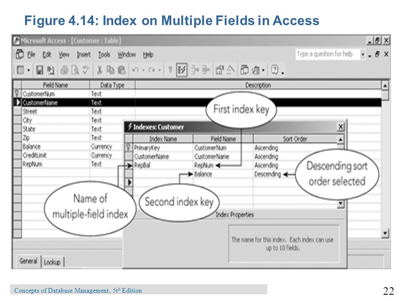The width and height of the screenshot is (401, 301).
Task: Click the New Object toolbar icon
Action: coord(256,70)
